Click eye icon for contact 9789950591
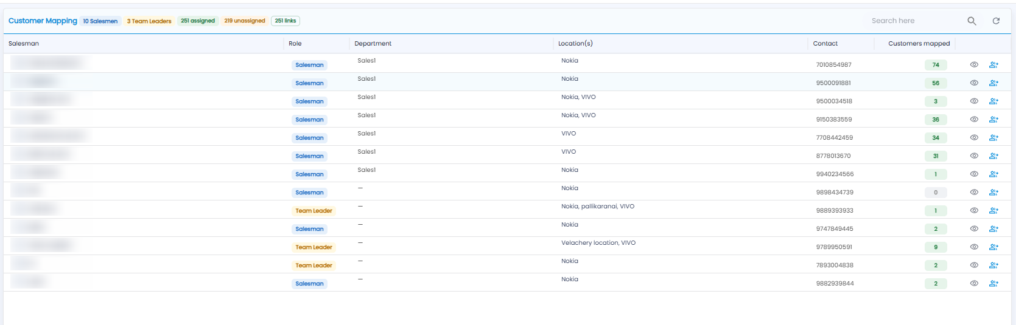1016x325 pixels. click(x=974, y=247)
